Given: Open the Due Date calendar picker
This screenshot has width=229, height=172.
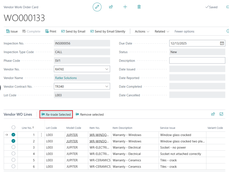Looking at the screenshot, I should pos(222,43).
